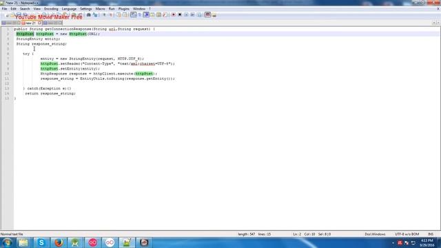Click the 'StringEntity entity;' code line
This screenshot has width=441, height=248.
coord(38,39)
